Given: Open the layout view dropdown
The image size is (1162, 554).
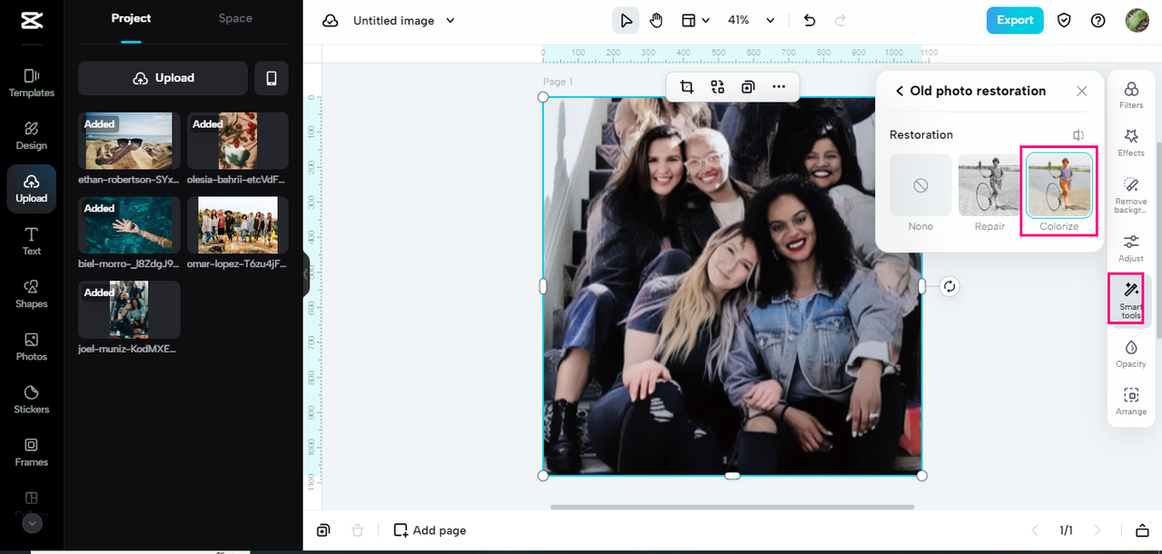Looking at the screenshot, I should (x=695, y=20).
